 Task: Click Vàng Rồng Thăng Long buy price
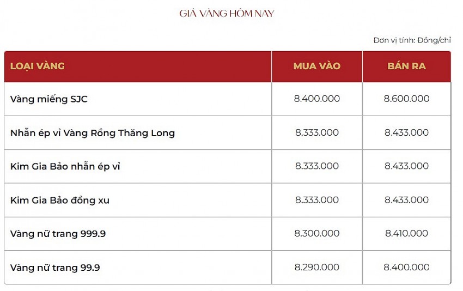pyautogui.click(x=317, y=132)
